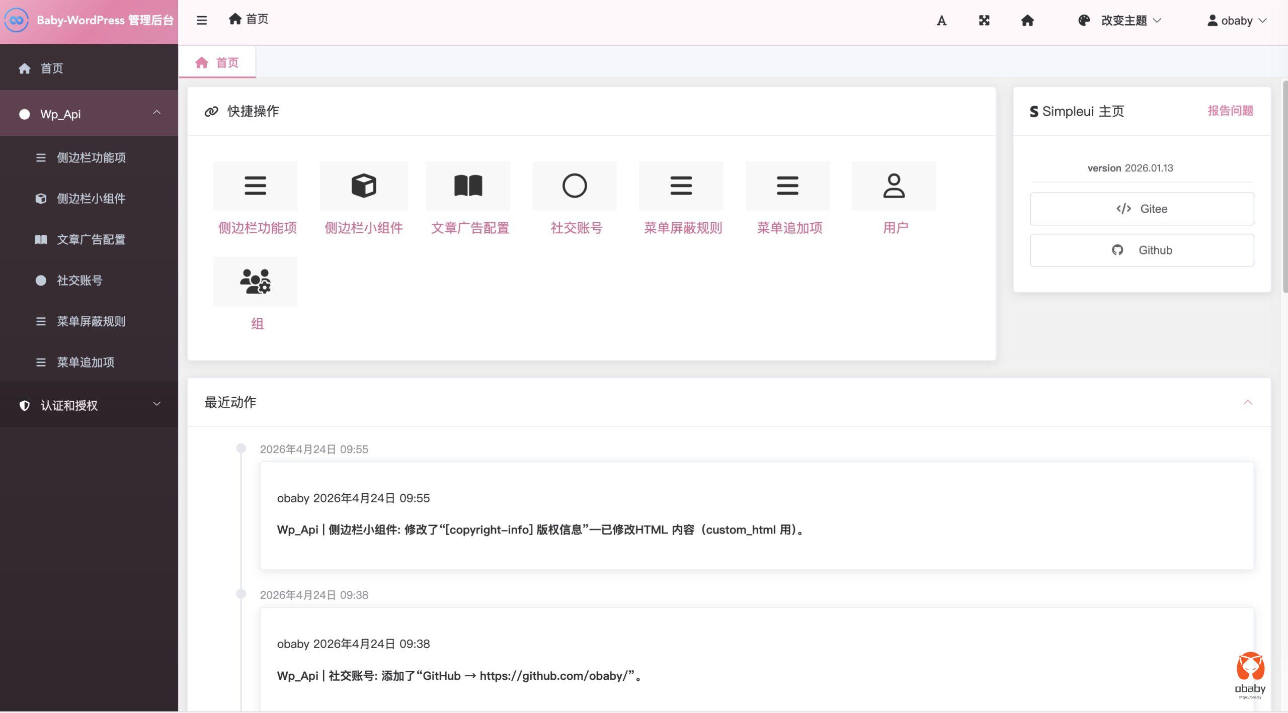Viewport: 1288px width, 713px height.
Task: Collapse the Wp_Api sidebar menu group
Action: coord(89,114)
